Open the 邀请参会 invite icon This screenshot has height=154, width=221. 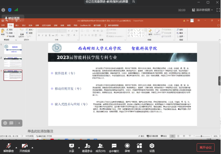pyautogui.click(x=87, y=148)
